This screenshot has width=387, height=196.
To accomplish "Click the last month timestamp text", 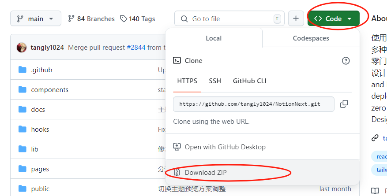I will (335, 189).
